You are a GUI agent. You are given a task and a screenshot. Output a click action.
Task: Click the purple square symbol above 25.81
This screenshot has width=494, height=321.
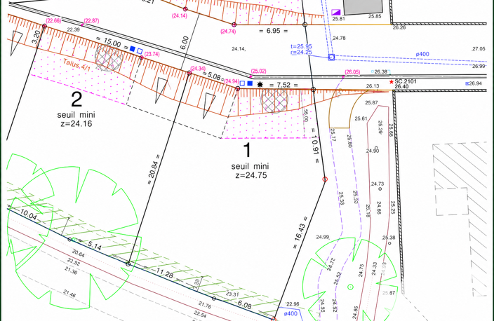click(336, 13)
